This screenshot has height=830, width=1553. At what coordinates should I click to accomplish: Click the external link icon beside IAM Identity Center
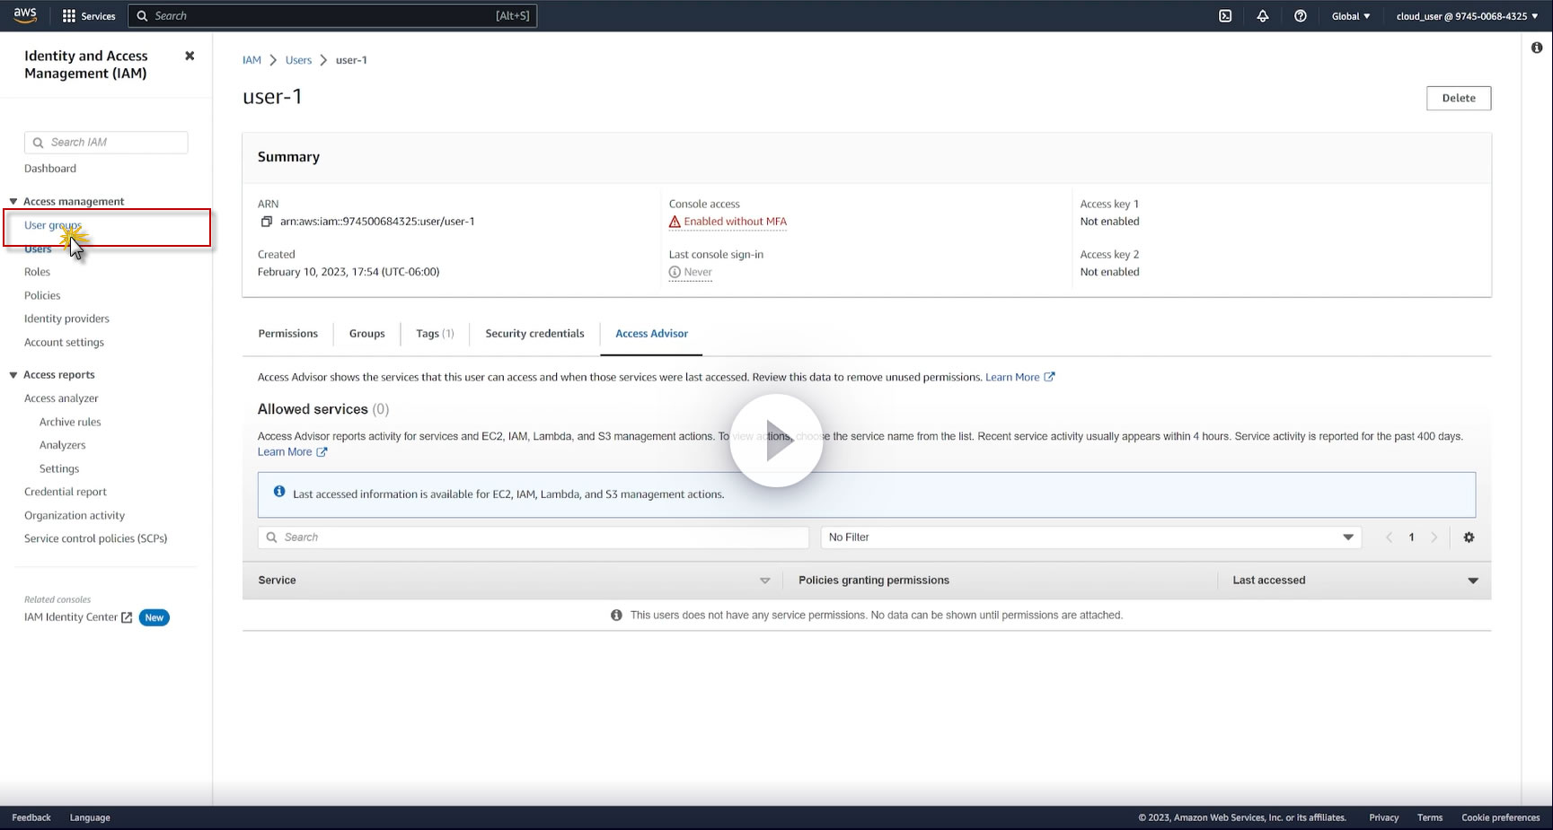127,617
